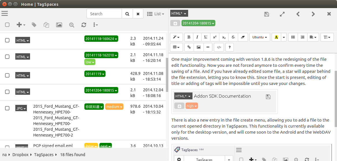Click the refresh directory icon

click(84, 25)
